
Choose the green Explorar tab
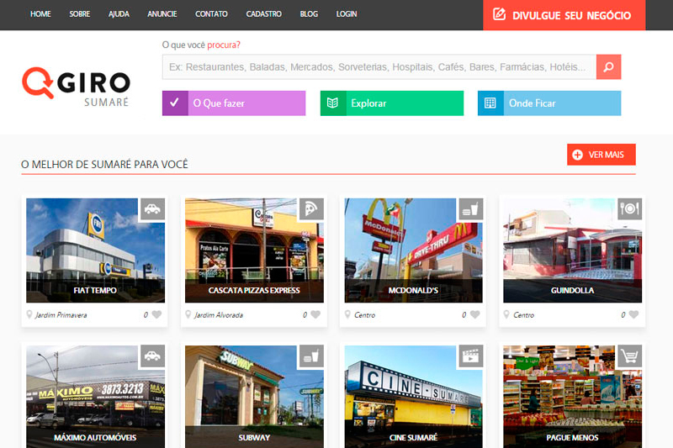coord(391,103)
